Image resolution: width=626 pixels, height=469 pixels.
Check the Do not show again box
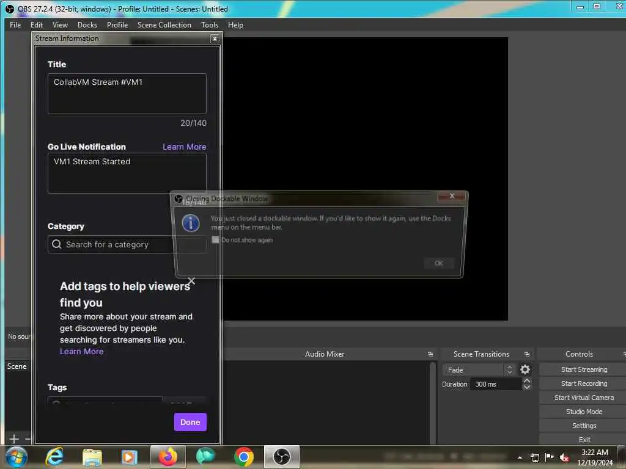(216, 239)
